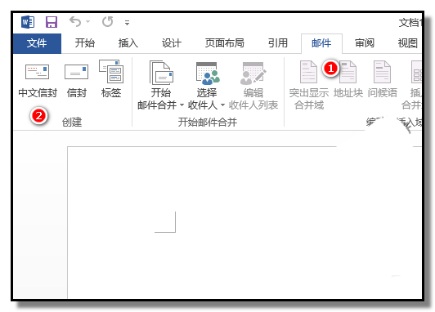Select the Labels (标签) icon
Screen dimensions: 435x312
click(x=111, y=72)
